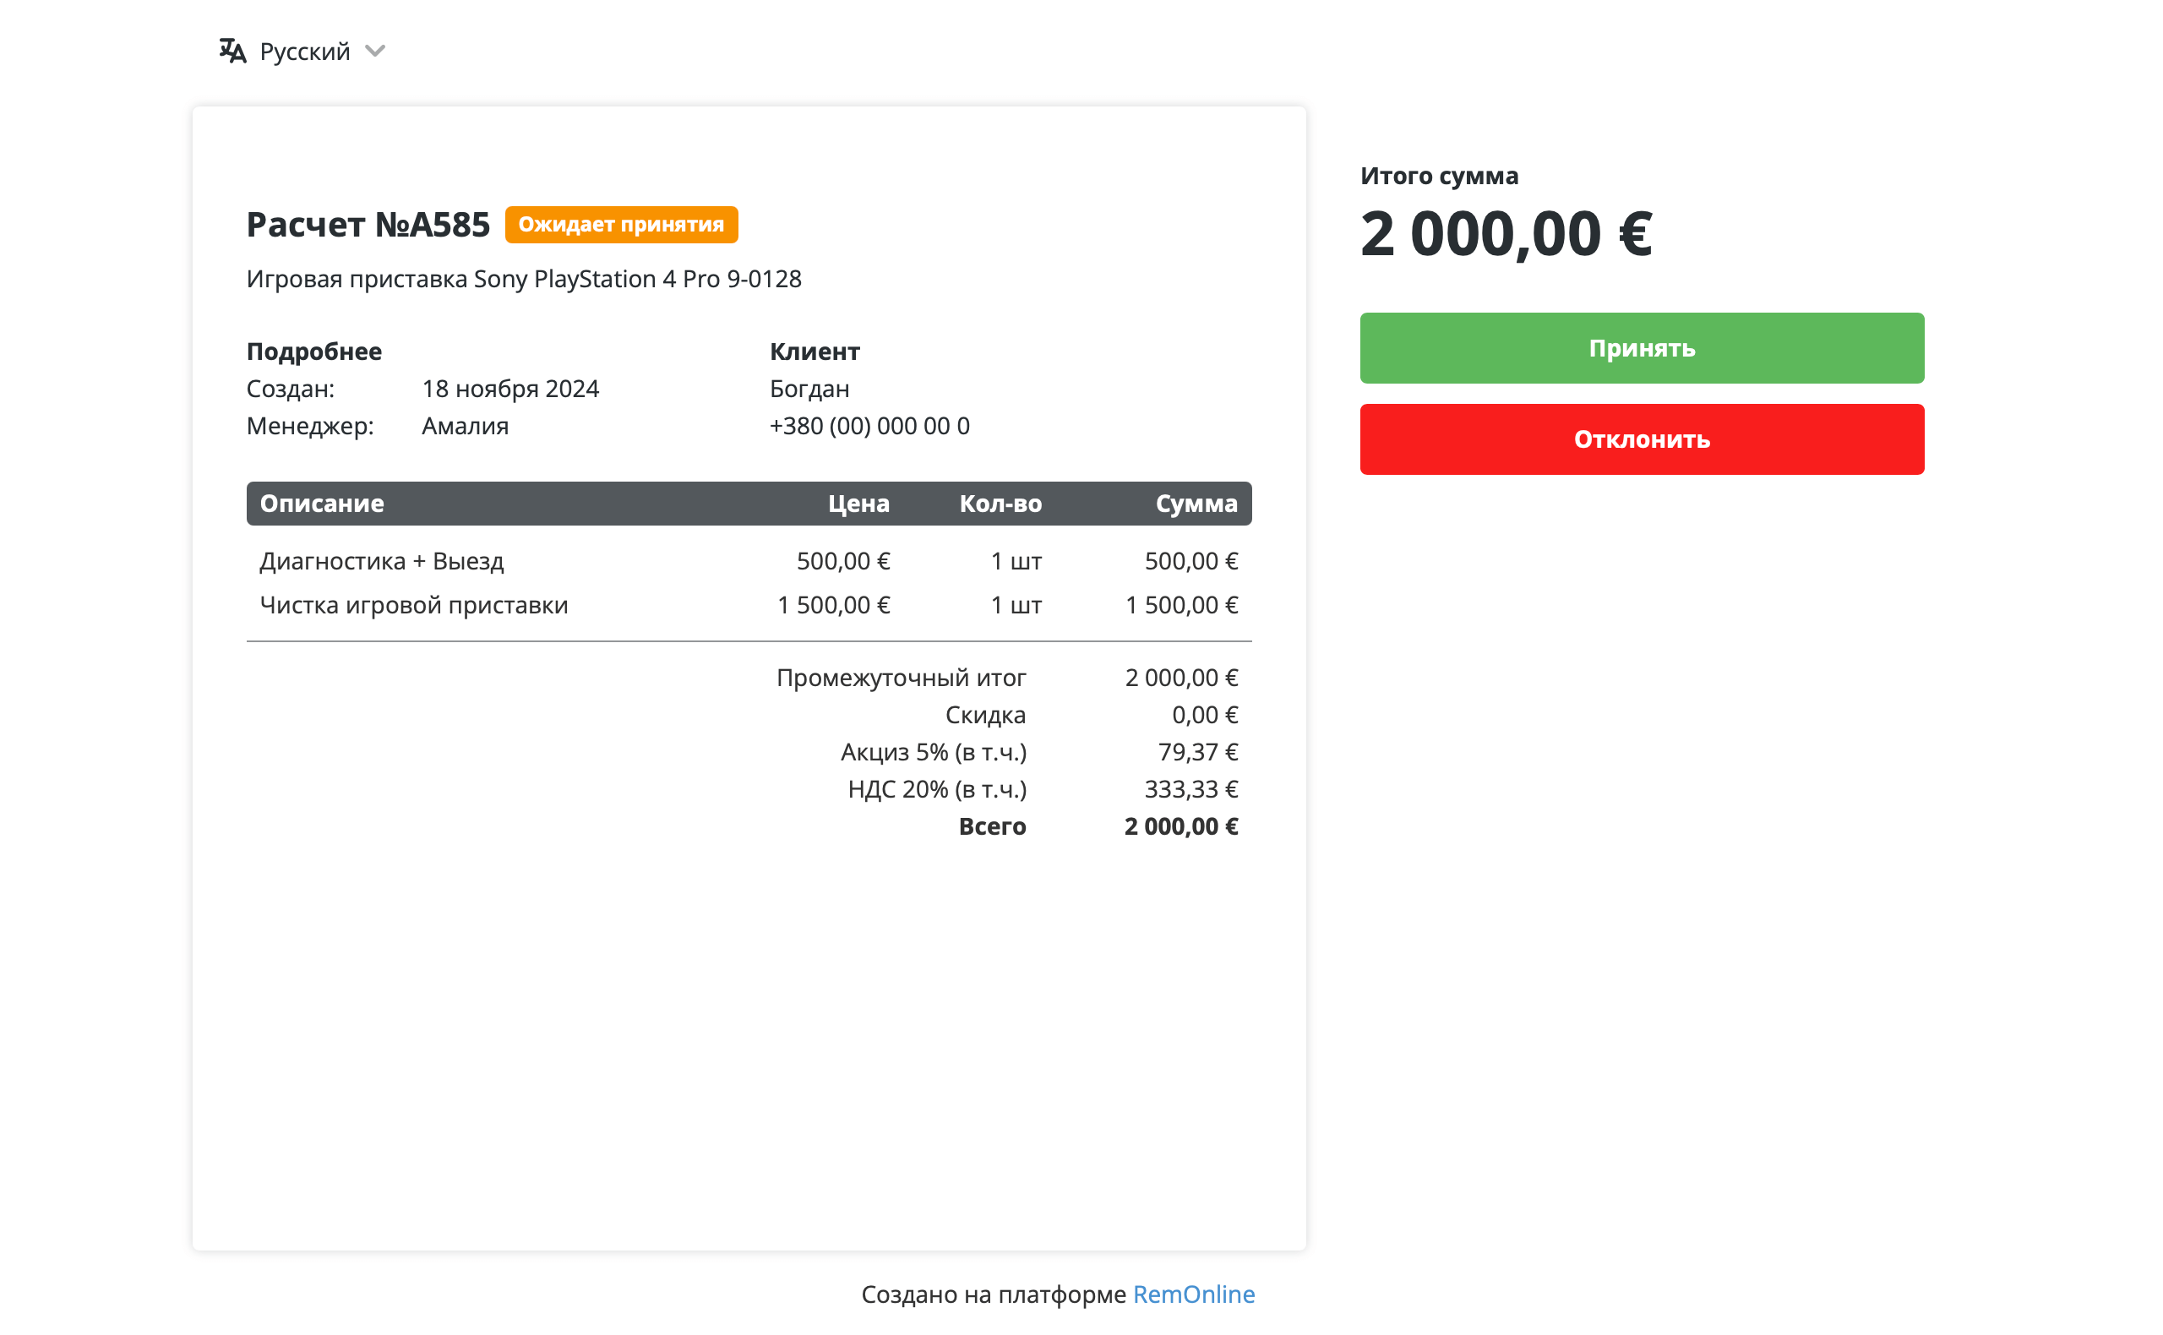2163x1335 pixels.
Task: Select the Расчет №A585 heading
Action: point(368,224)
